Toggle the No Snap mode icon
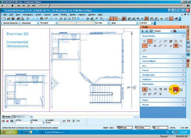The height and width of the screenshot is (138, 191). (x=145, y=41)
